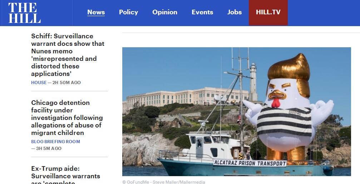Click the inflatable chicken Alcatraz photo
This screenshot has width=360, height=184.
coord(236,112)
